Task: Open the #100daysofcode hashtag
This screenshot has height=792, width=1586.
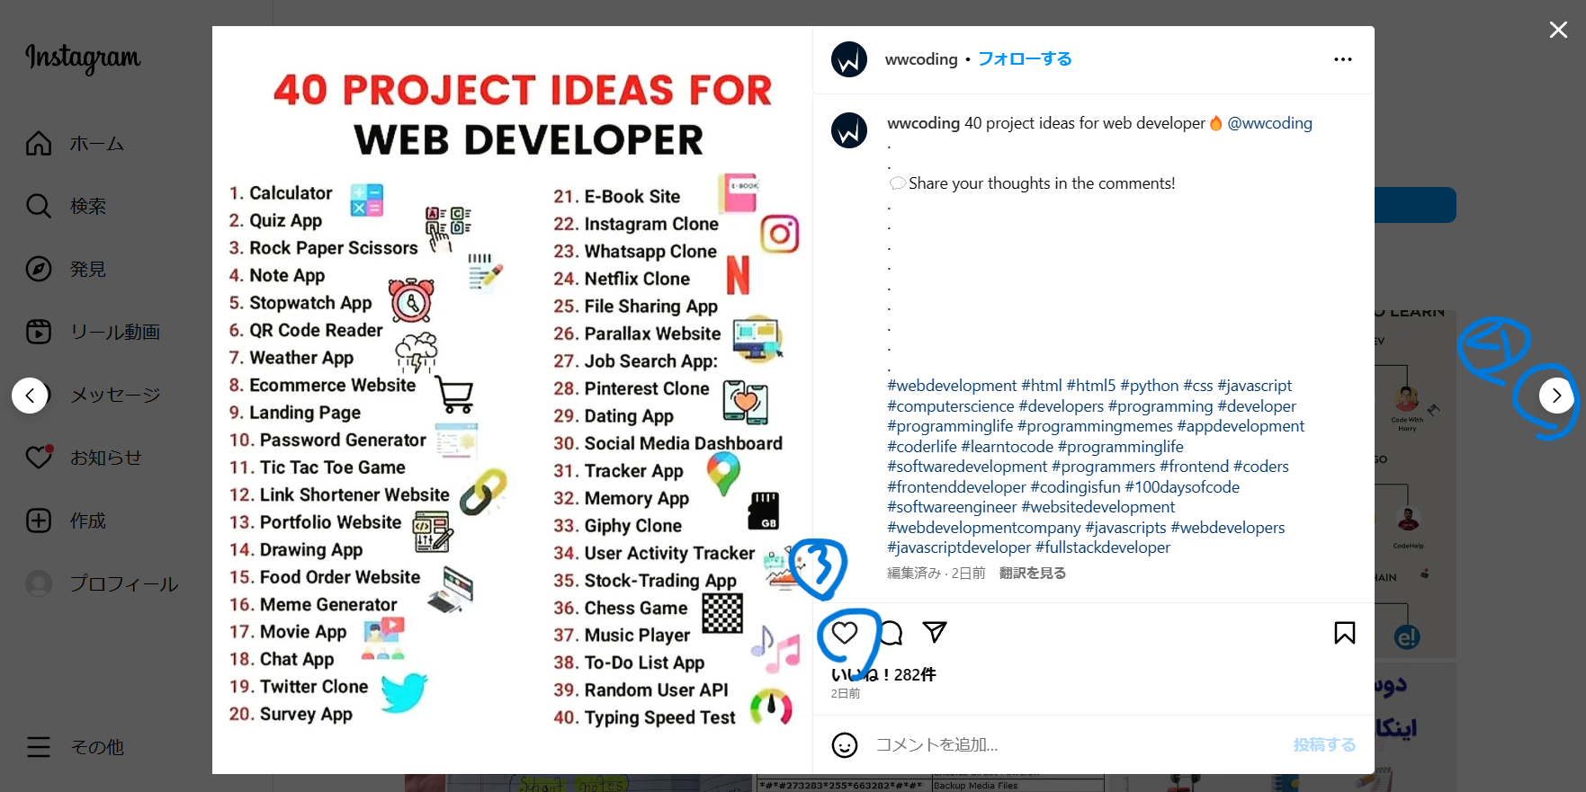Action: click(1182, 487)
